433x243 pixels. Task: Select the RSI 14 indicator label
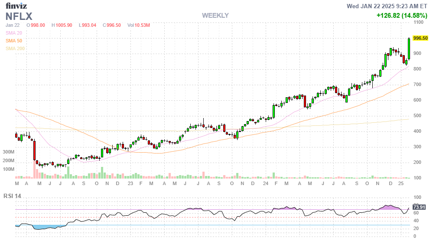(13, 196)
